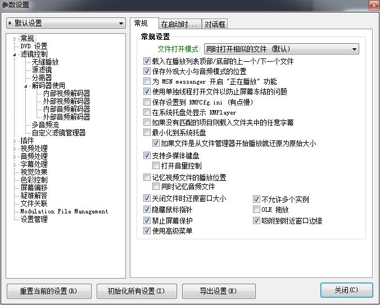The image size is (380, 305).
Task: Collapse the 解码器使用 tree node
Action: point(26,86)
